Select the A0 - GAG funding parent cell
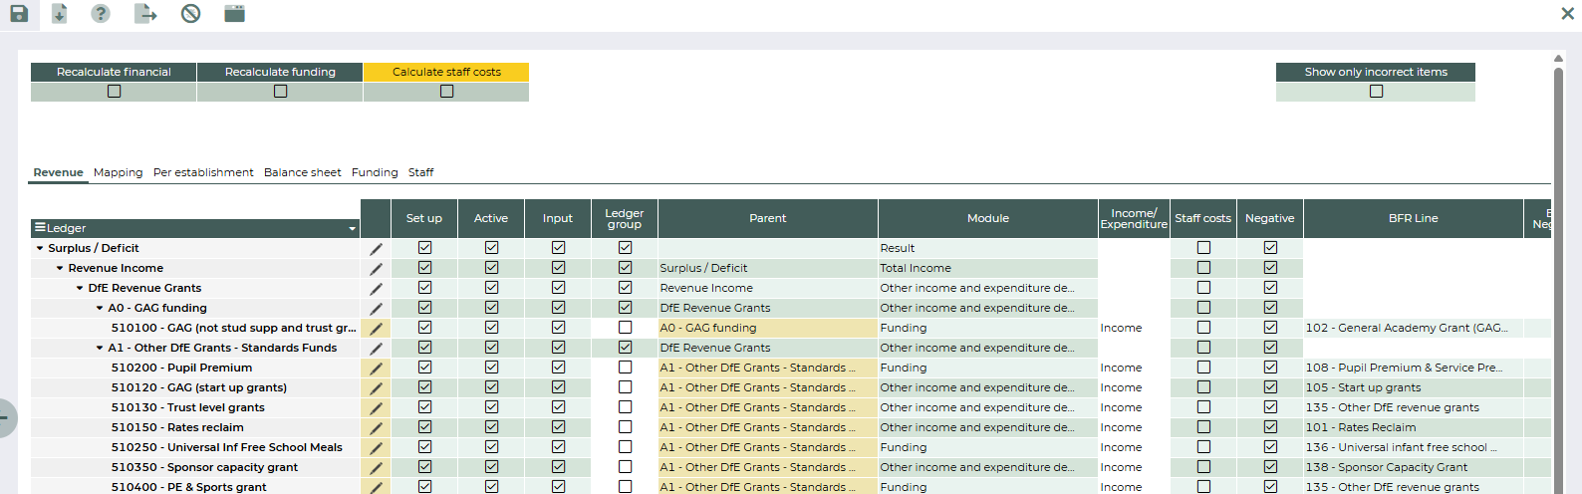The image size is (1582, 494). click(767, 328)
